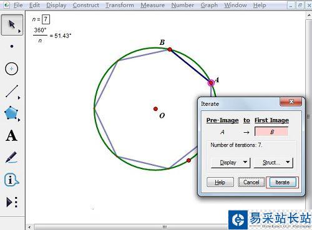Click the Pre-Image label A in dialog
Screen dimensions: 312x230
pyautogui.click(x=222, y=132)
